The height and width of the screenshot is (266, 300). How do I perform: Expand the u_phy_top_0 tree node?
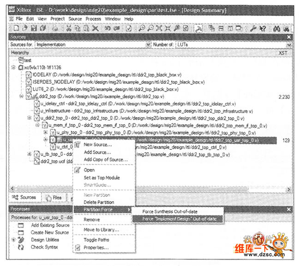[45, 133]
